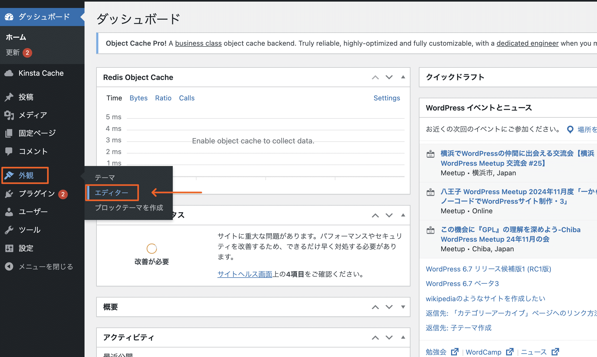Screen dimensions: 597x357
Task: Click the down chevron on the 概要 panel
Action: point(389,307)
